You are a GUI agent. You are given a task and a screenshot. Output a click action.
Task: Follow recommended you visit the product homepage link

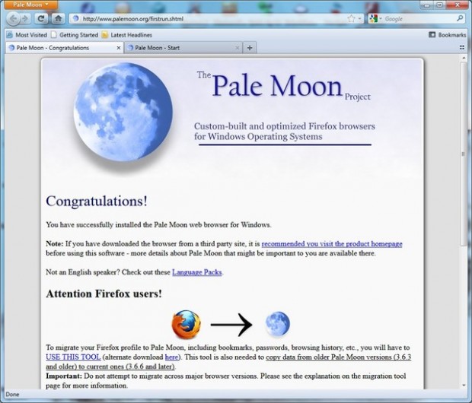332,243
